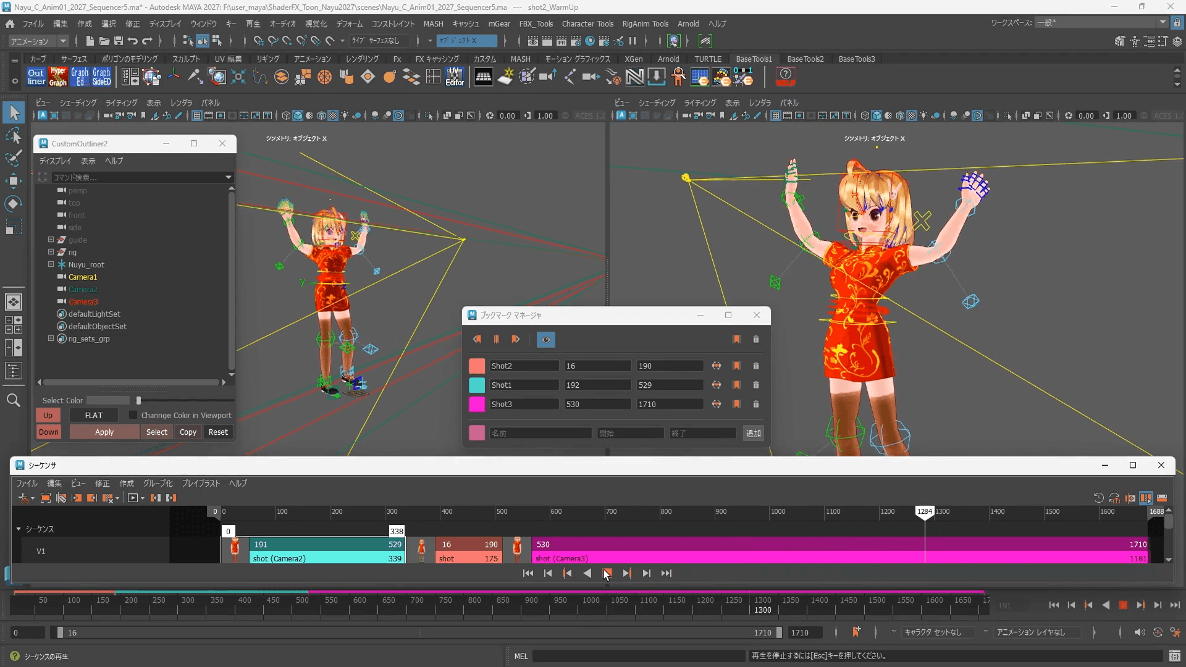Open the UV Editor shelf icon

pyautogui.click(x=455, y=77)
